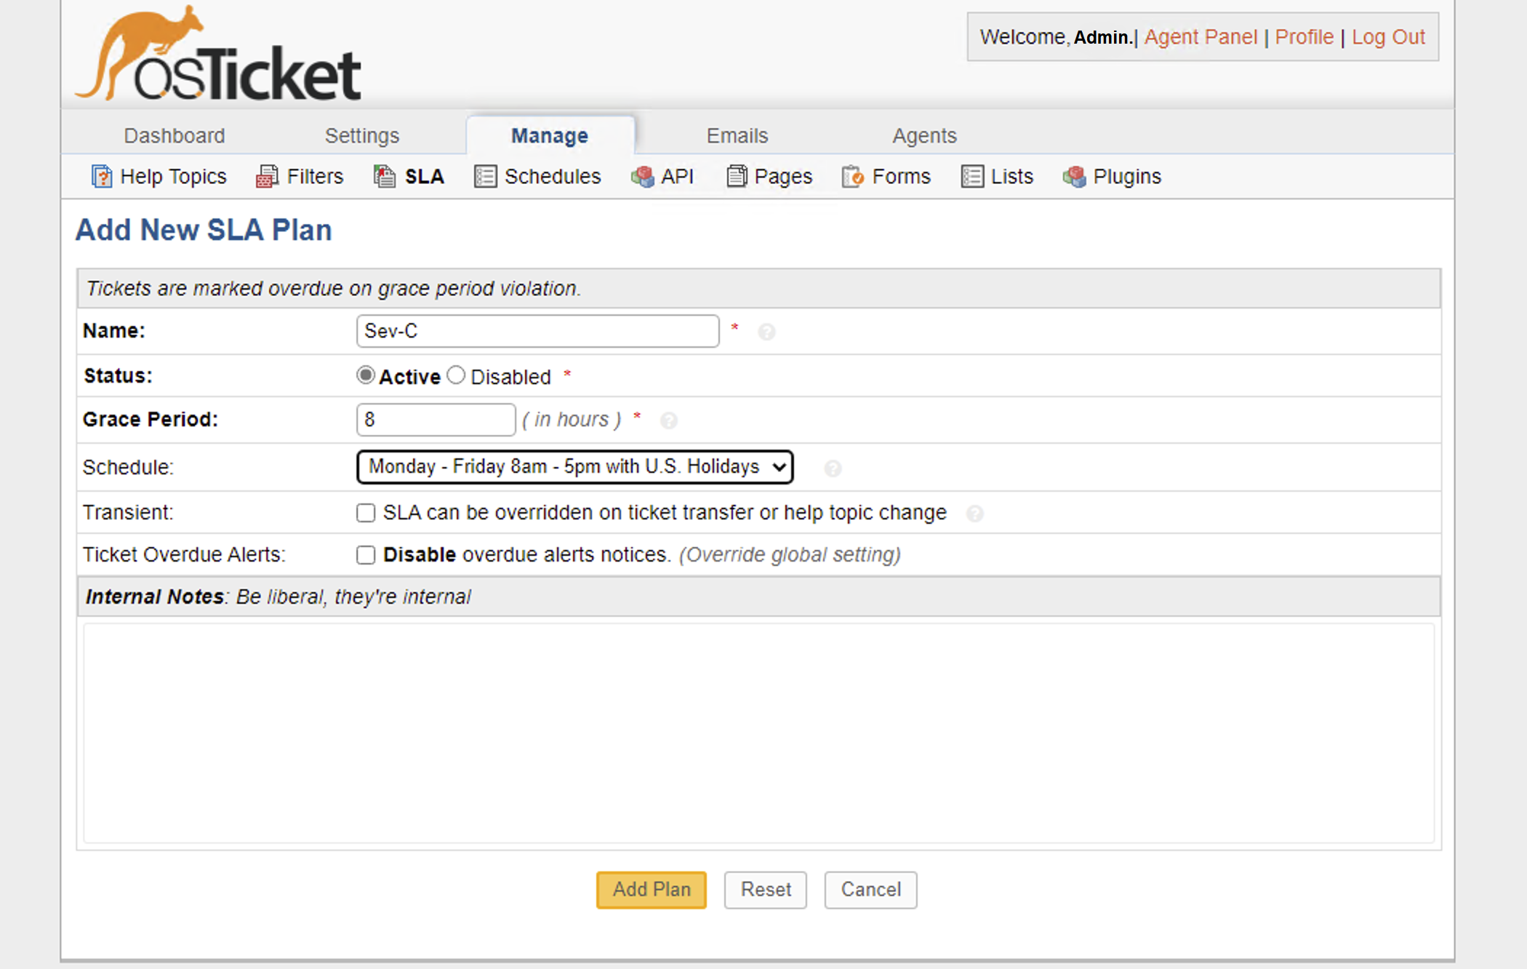Click the Name input field
Screen dimensions: 1527x969
(x=538, y=331)
